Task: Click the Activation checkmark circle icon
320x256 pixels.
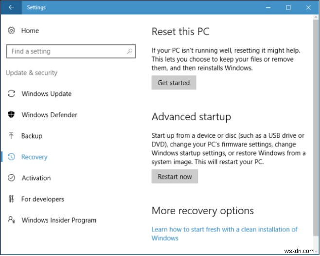Action: (x=11, y=178)
